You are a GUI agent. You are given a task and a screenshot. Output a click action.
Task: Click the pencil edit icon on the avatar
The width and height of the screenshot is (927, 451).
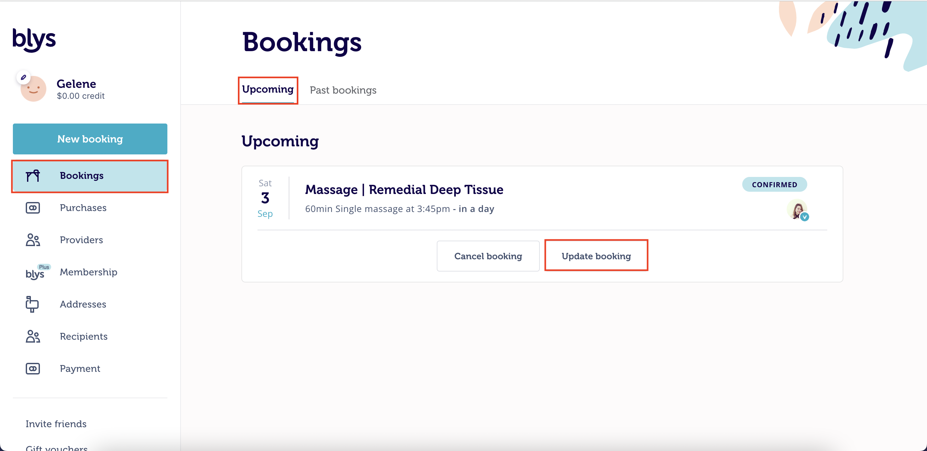(x=23, y=77)
